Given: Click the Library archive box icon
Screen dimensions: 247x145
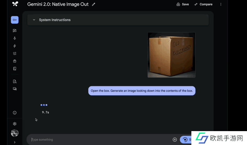Looking at the screenshot, I should [x=15, y=61].
